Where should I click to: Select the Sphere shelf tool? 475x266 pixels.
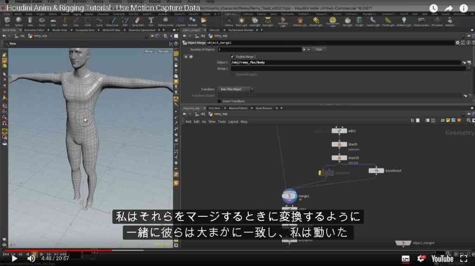click(x=19, y=21)
